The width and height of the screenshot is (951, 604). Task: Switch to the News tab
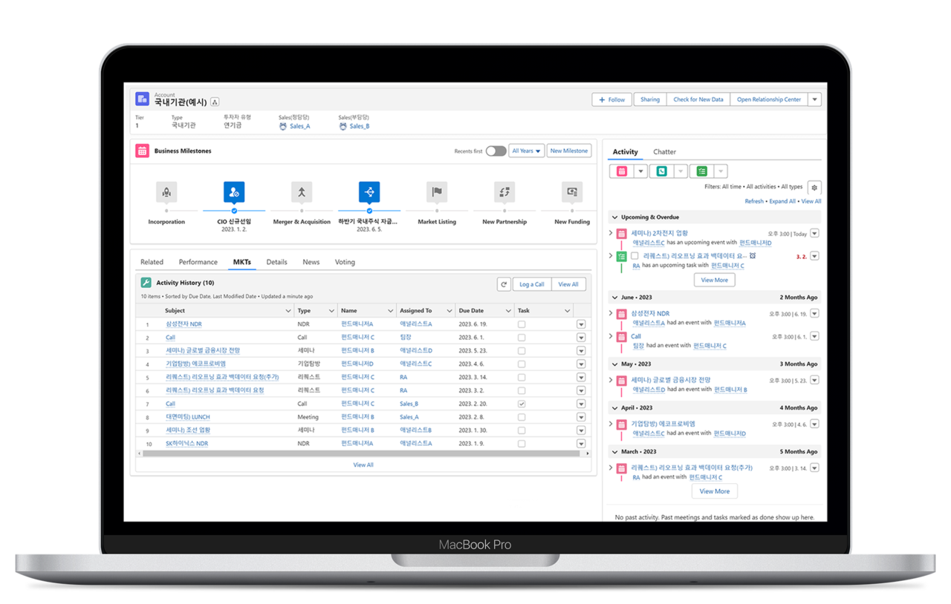pyautogui.click(x=311, y=262)
